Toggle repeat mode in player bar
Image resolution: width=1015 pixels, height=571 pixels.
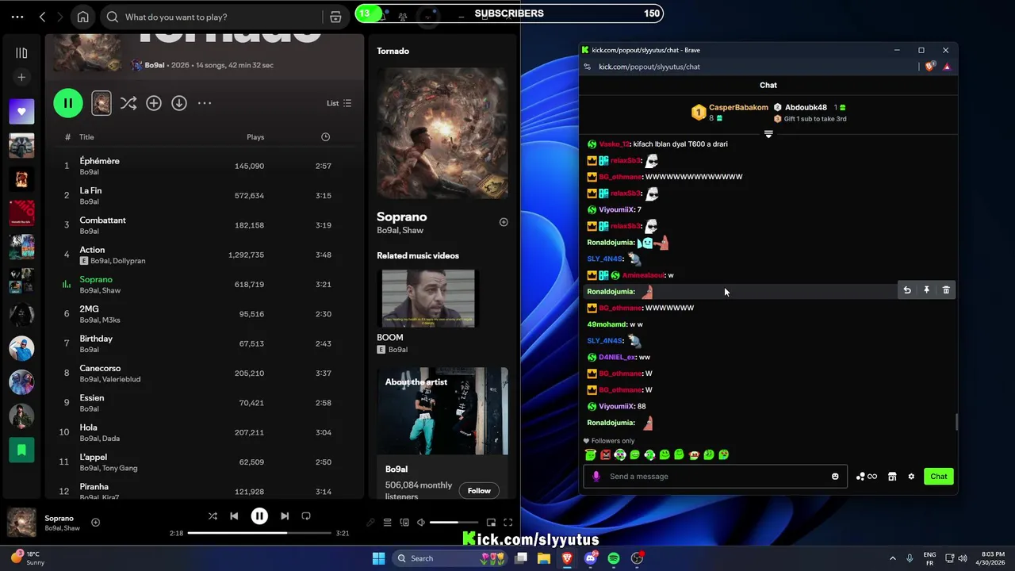click(306, 516)
